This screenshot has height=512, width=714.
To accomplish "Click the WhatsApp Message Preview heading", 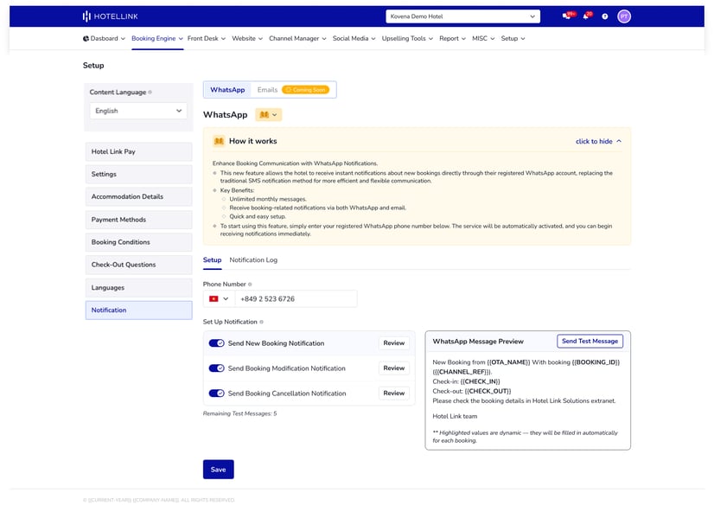I will (x=478, y=342).
